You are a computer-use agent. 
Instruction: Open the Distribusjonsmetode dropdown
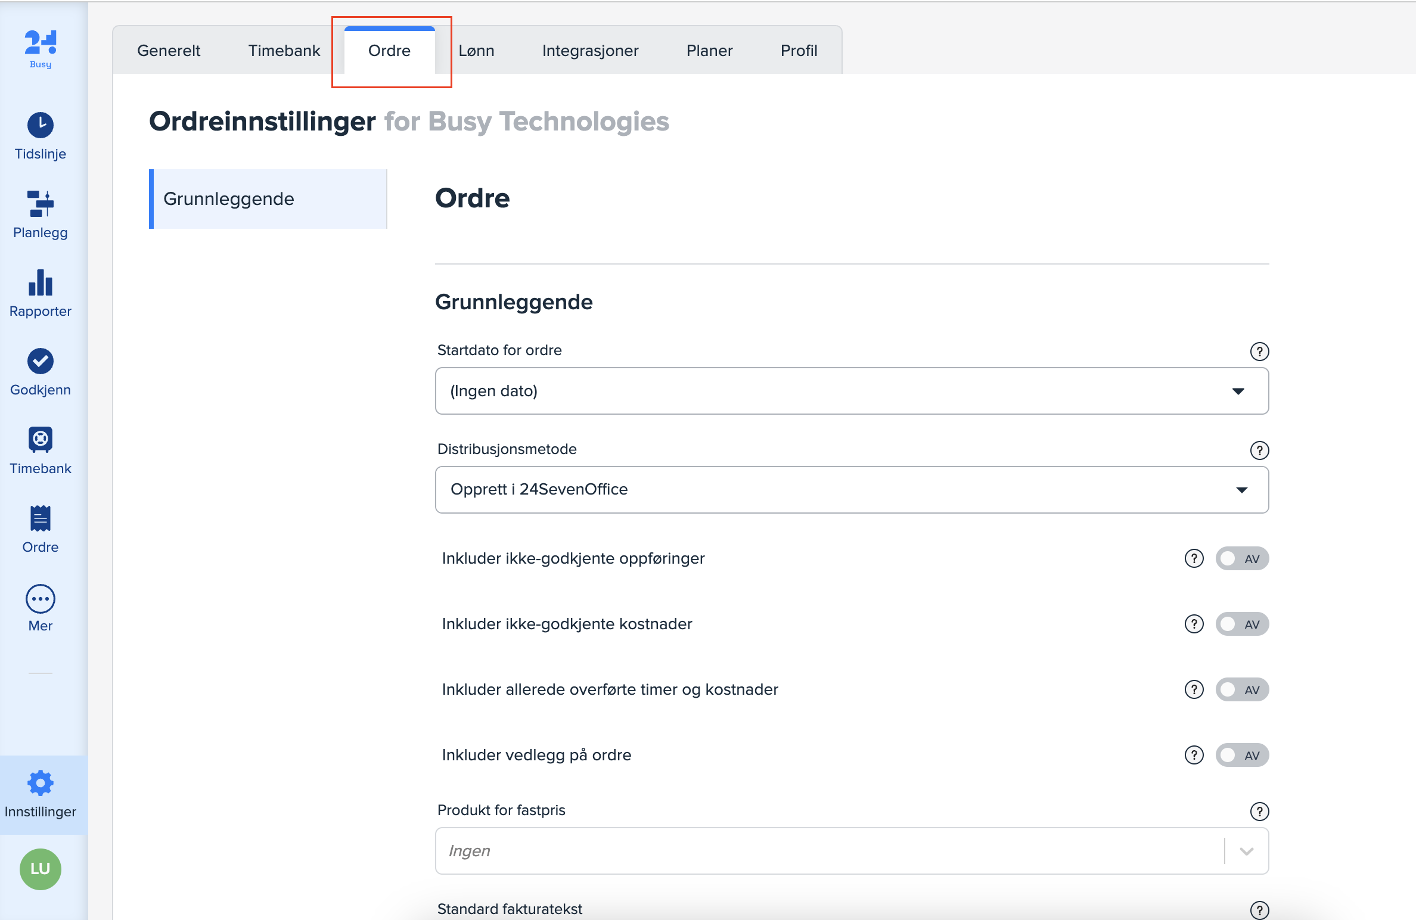coord(851,490)
